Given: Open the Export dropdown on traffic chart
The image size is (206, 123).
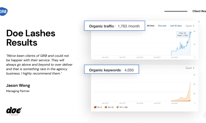Looking at the screenshot, I should (190, 26).
